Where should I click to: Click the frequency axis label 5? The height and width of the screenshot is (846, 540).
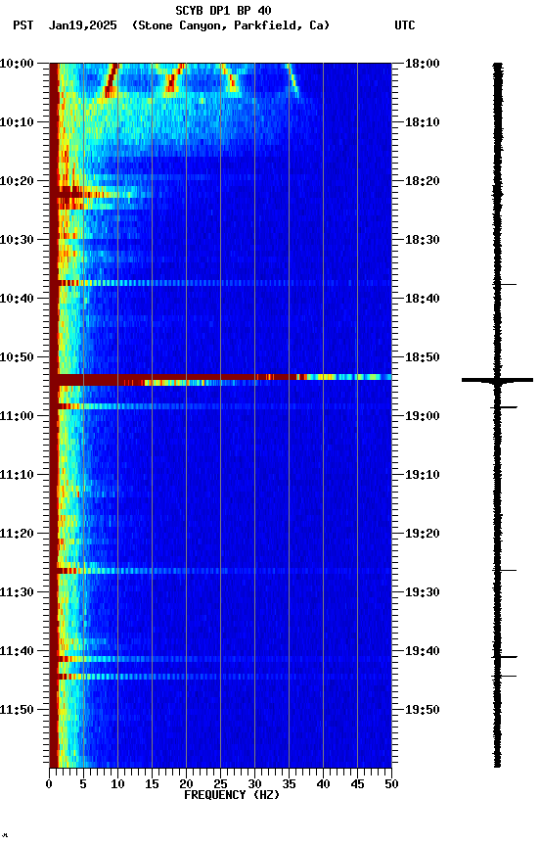click(x=83, y=784)
